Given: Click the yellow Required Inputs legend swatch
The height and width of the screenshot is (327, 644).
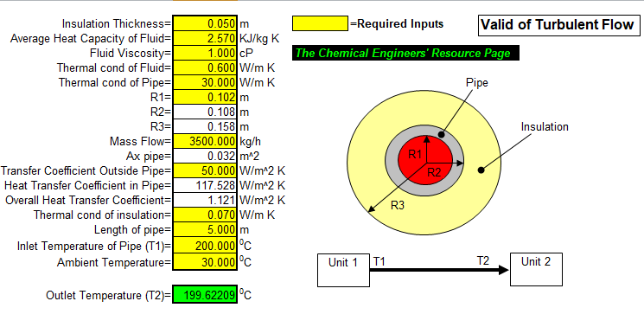Looking at the screenshot, I should [x=320, y=23].
